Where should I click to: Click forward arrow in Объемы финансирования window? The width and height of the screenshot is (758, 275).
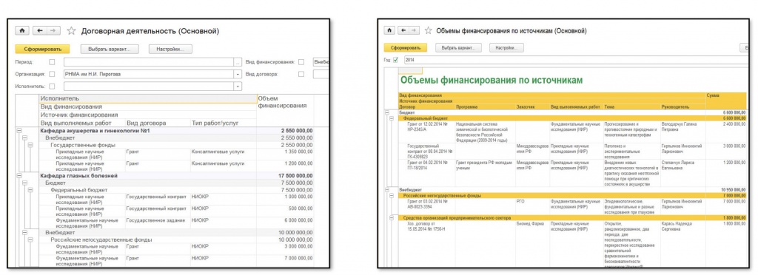point(414,31)
